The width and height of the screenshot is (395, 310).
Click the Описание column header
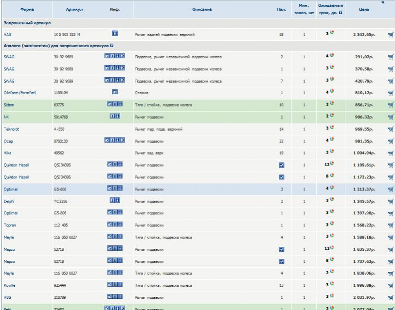pos(202,9)
